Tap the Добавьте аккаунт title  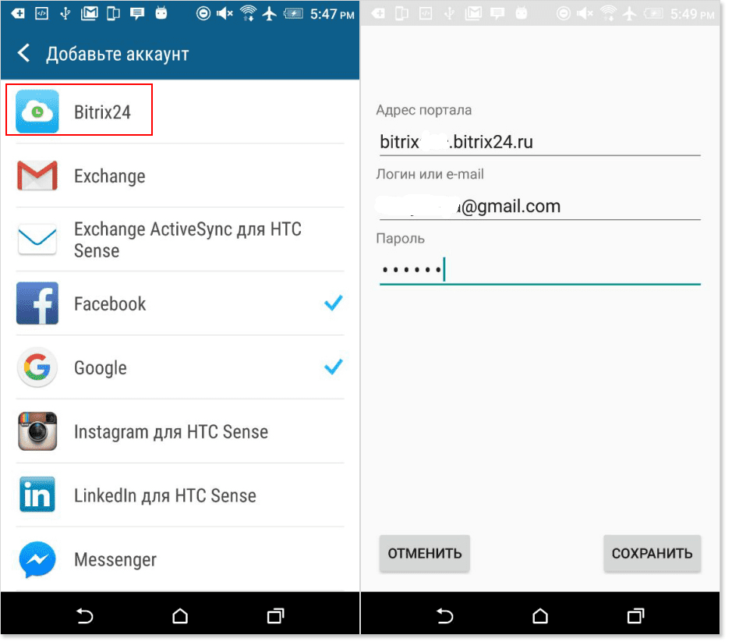[118, 54]
